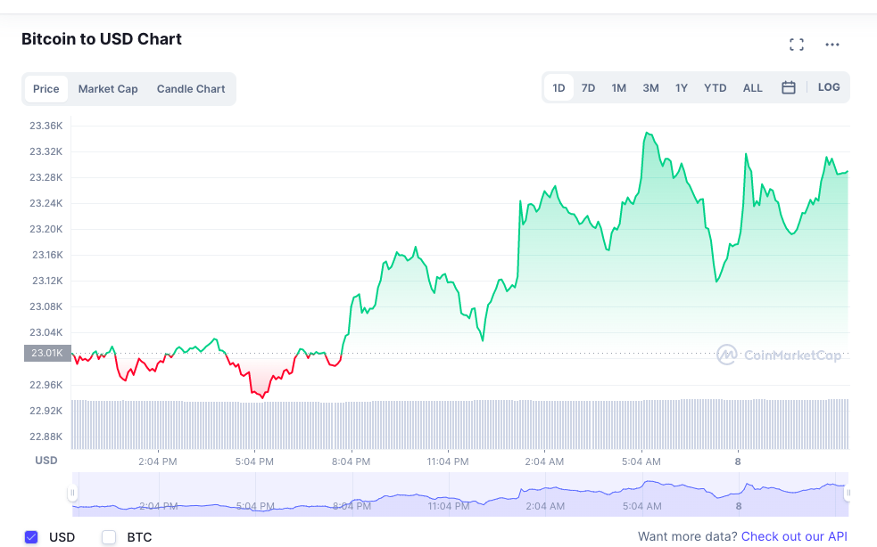
Task: Show the 1M time range
Action: click(618, 88)
